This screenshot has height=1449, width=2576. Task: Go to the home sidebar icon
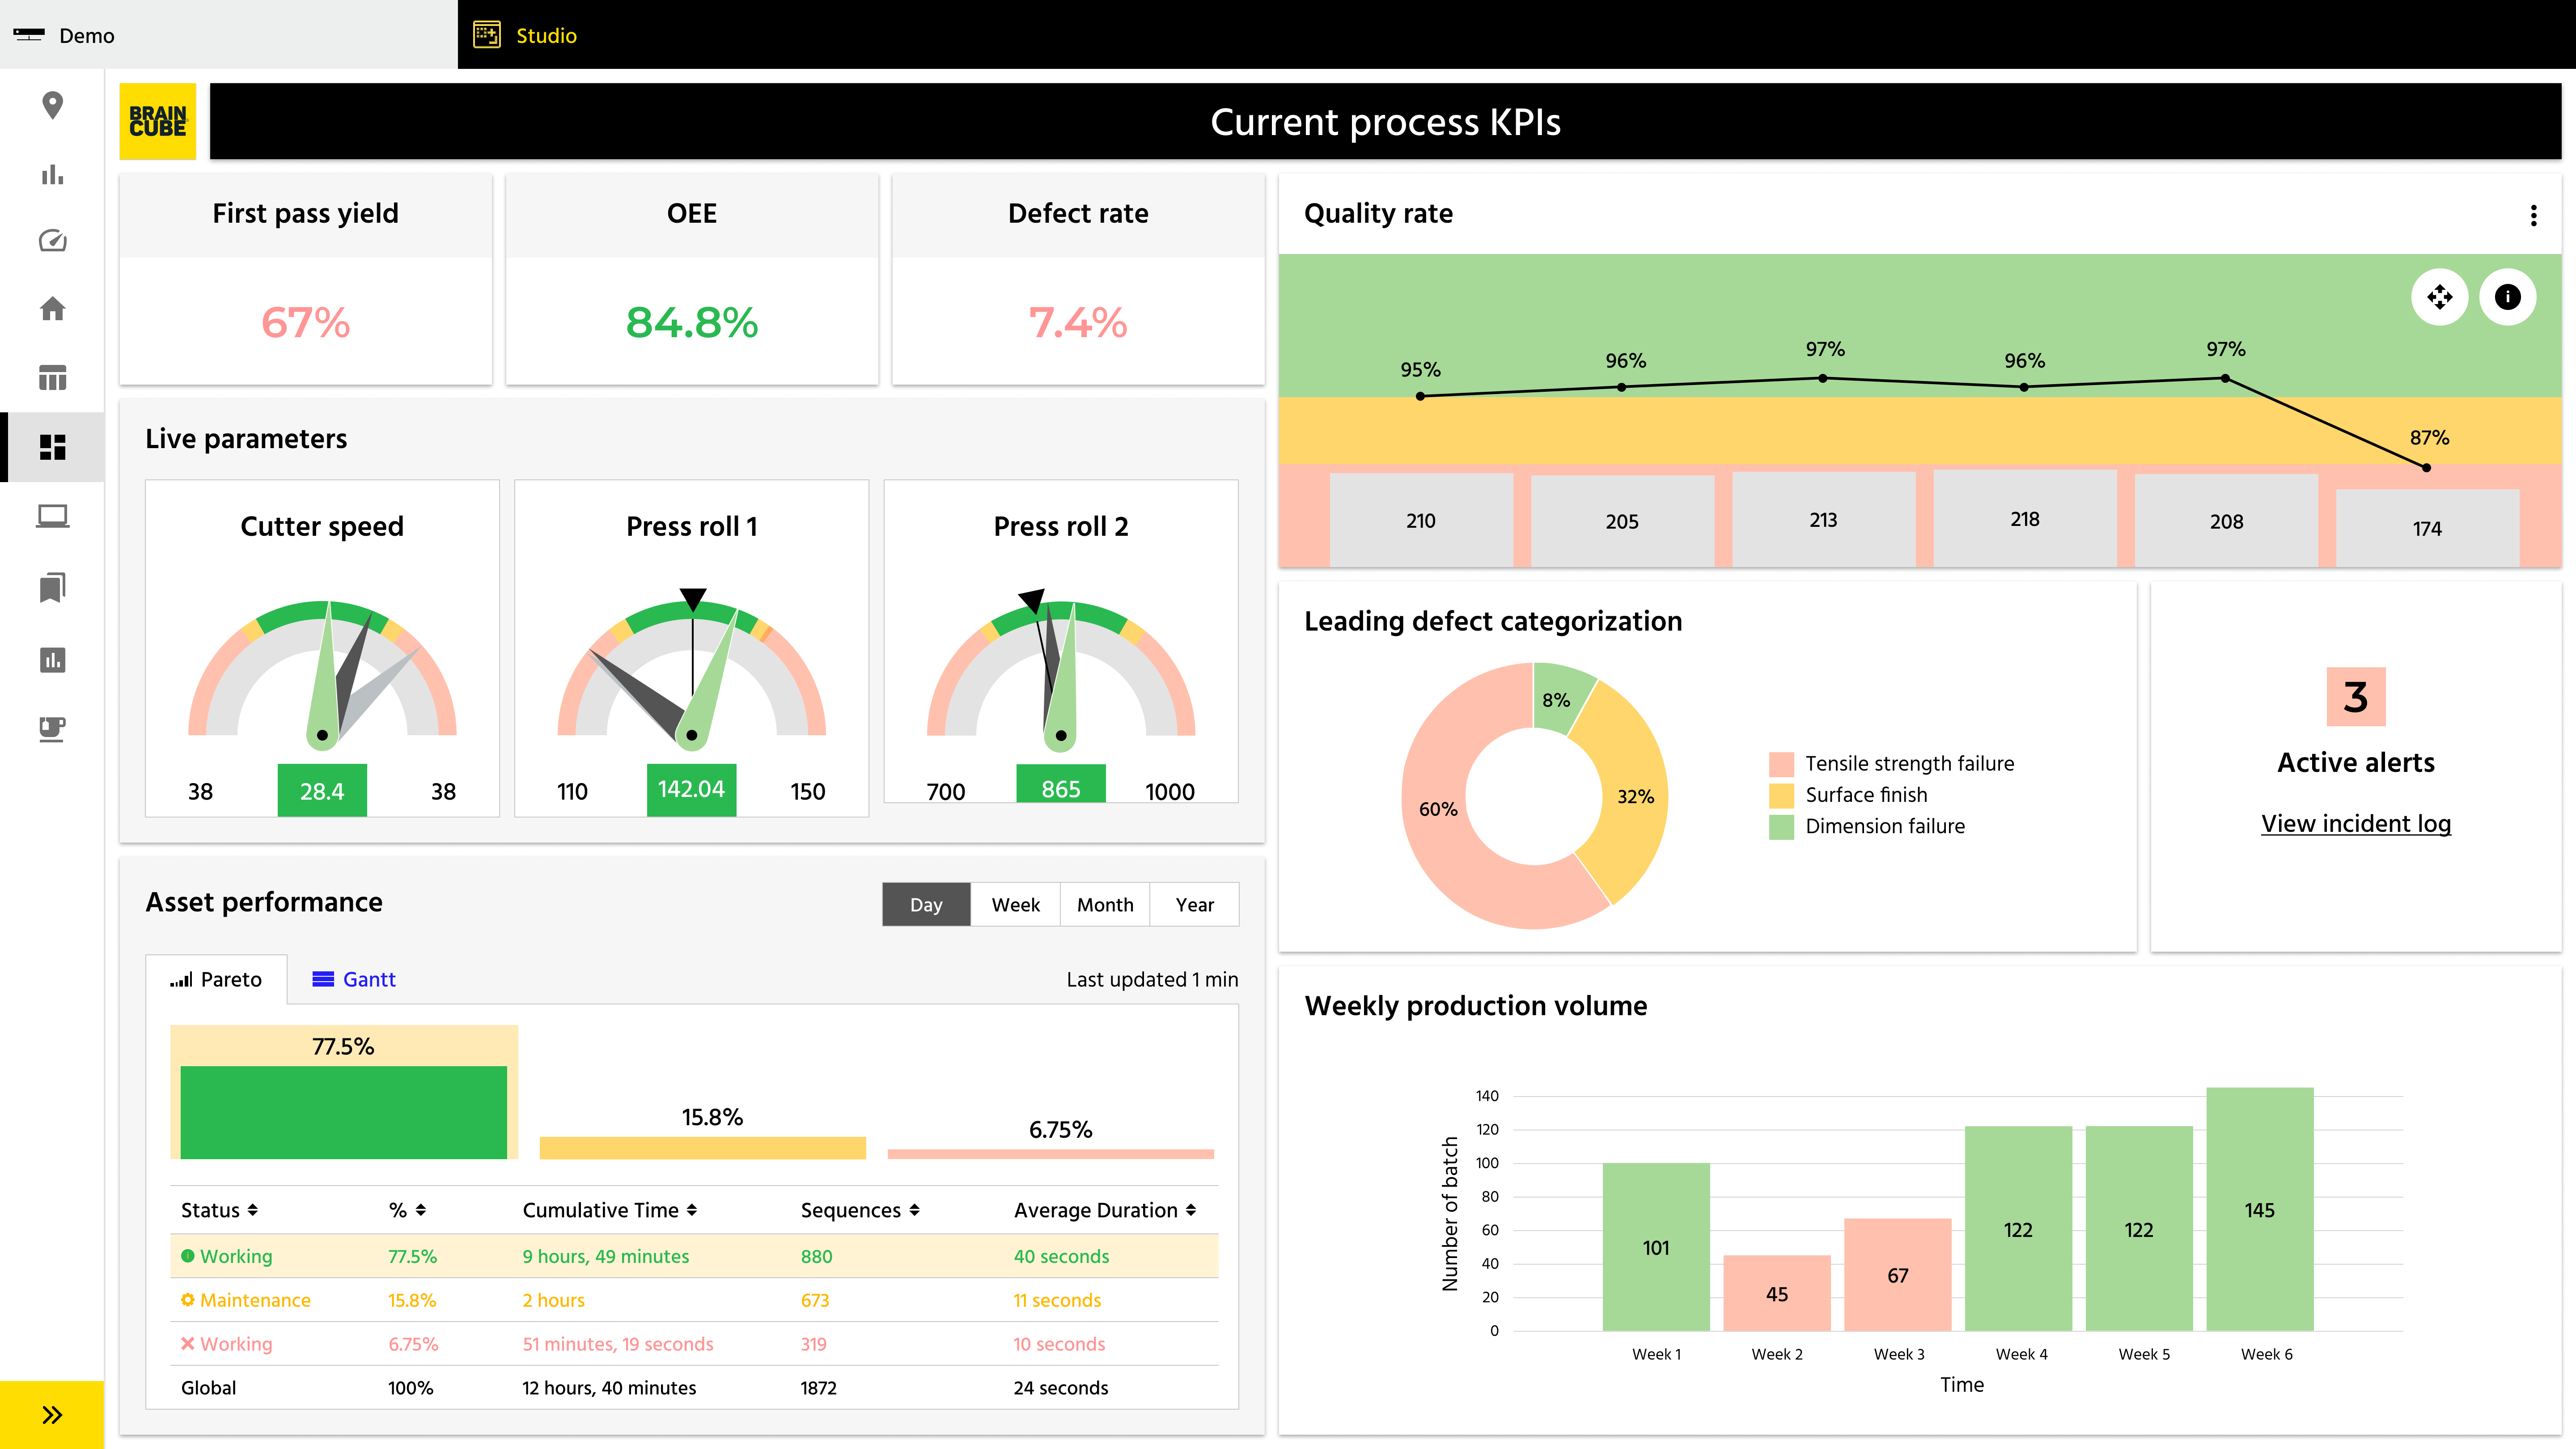coord(52,309)
